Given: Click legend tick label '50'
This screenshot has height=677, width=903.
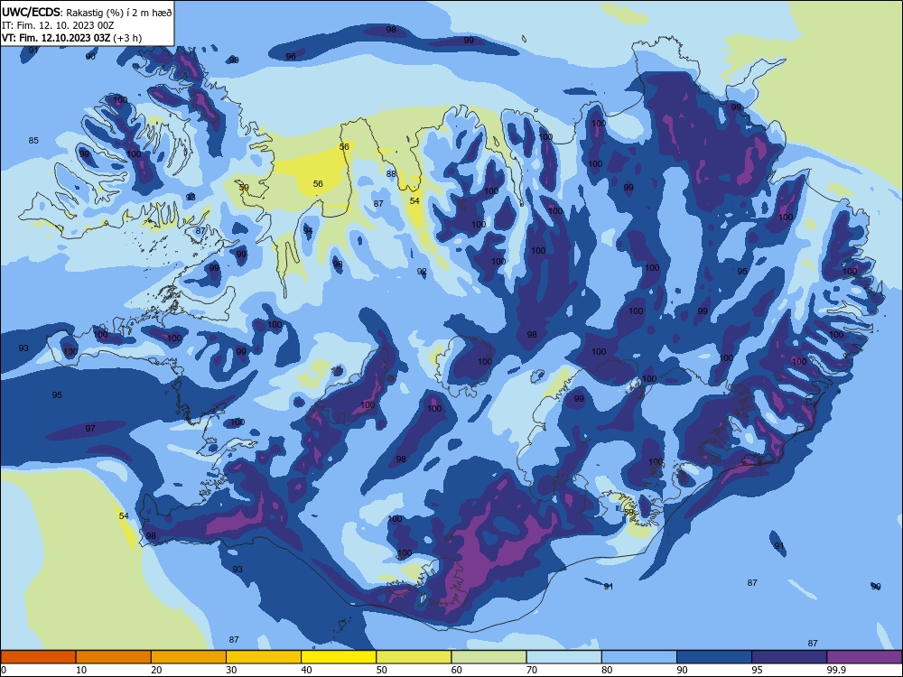Looking at the screenshot, I should [x=381, y=670].
